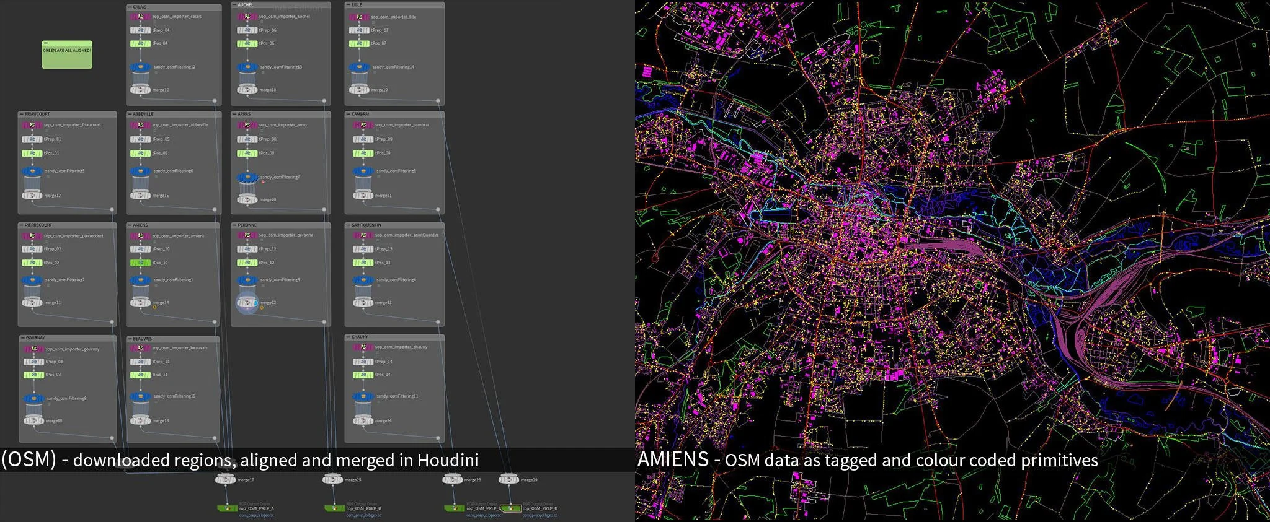Click the osm_prep_a.bgeo.sc file path

[257, 515]
